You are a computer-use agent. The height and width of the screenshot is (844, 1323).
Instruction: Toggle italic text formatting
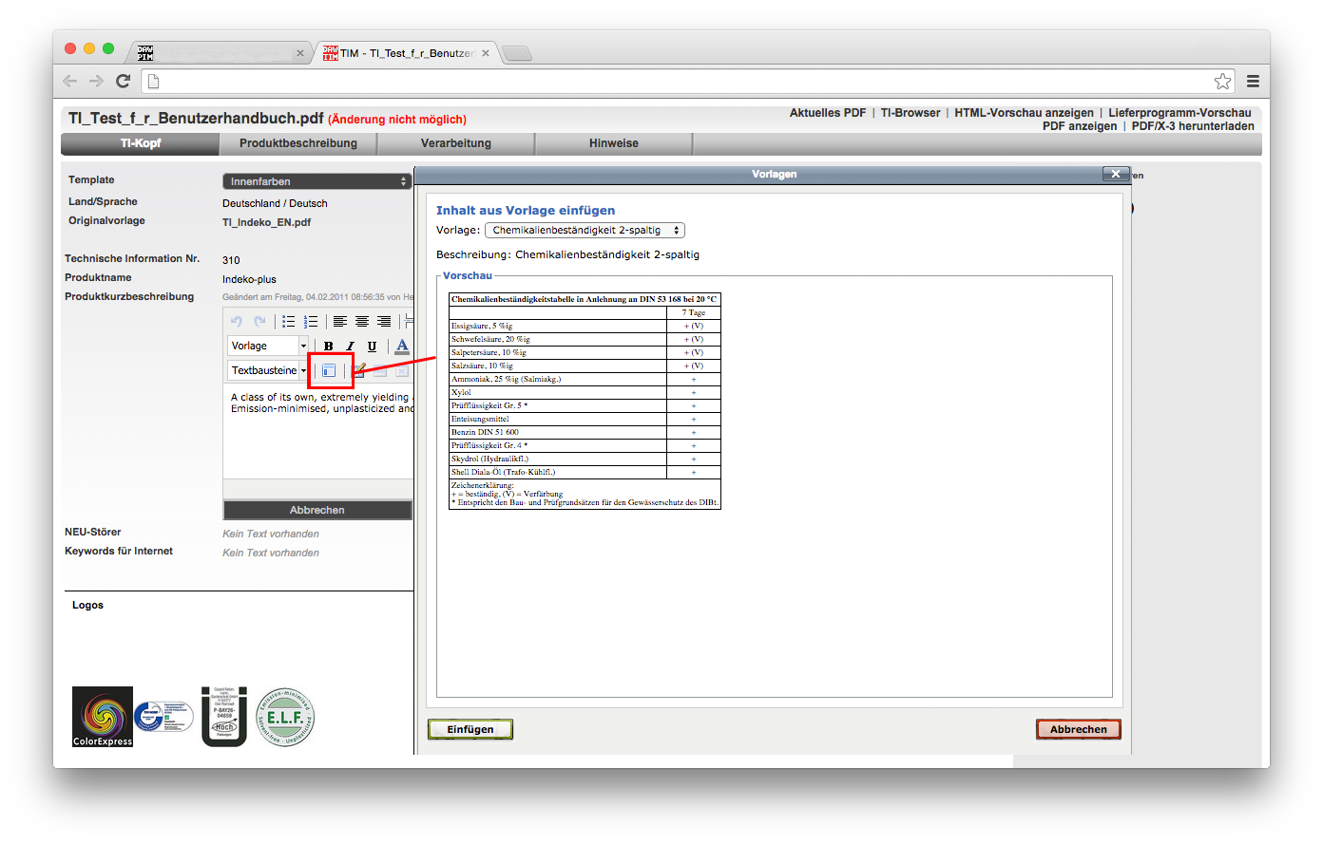click(x=350, y=347)
